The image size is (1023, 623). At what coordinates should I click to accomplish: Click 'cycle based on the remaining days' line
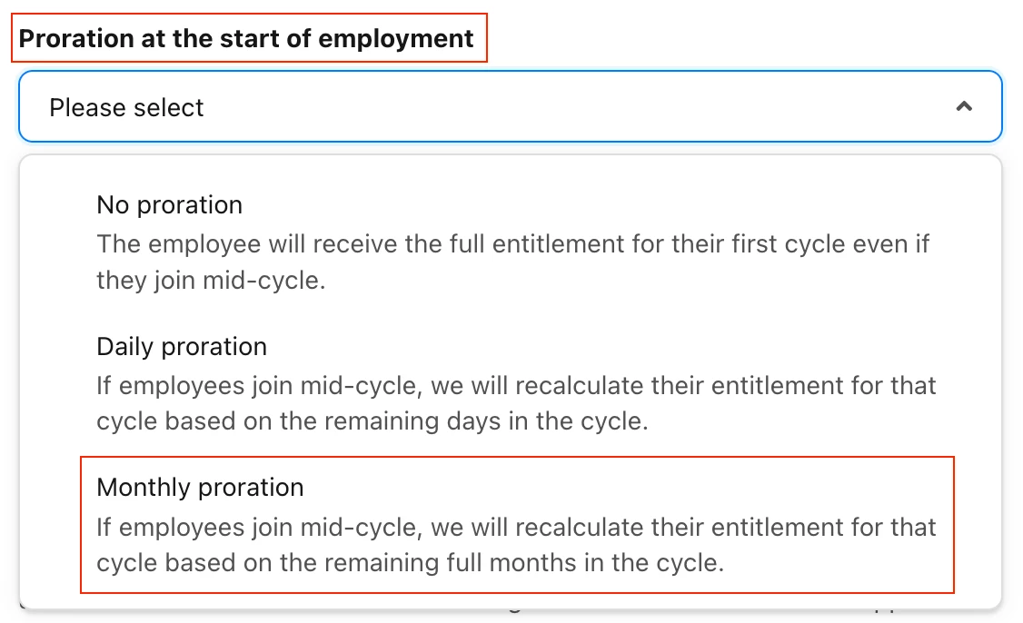point(372,421)
